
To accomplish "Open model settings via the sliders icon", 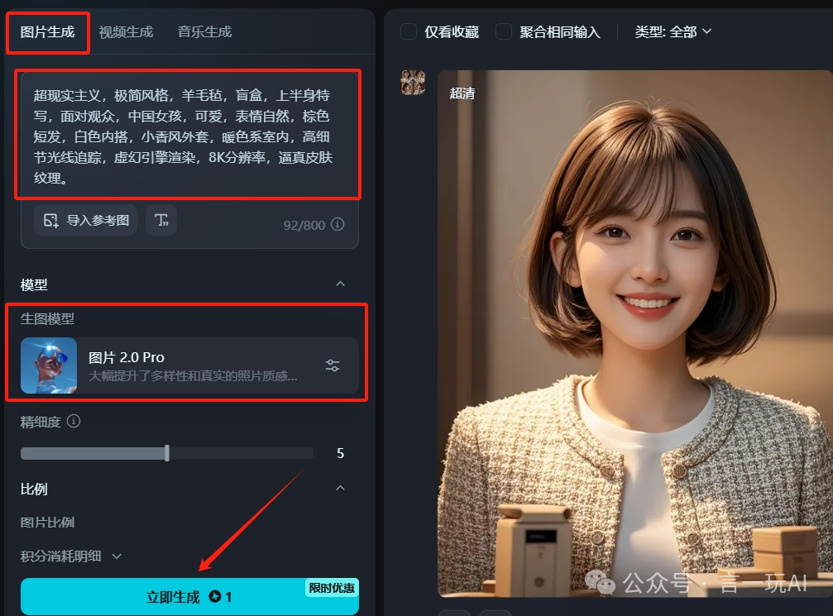I will pos(333,365).
